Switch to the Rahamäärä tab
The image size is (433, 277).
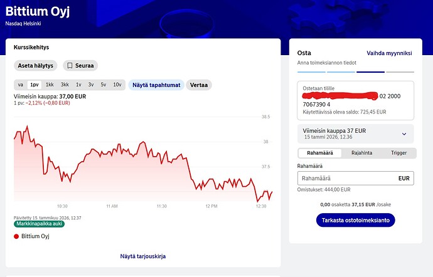click(319, 153)
